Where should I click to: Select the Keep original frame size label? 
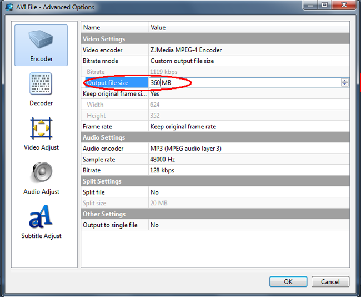point(114,93)
